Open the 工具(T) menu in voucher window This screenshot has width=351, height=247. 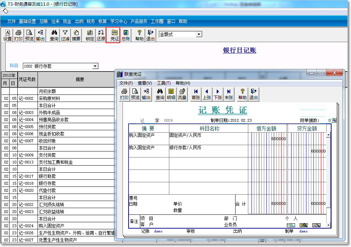point(164,83)
